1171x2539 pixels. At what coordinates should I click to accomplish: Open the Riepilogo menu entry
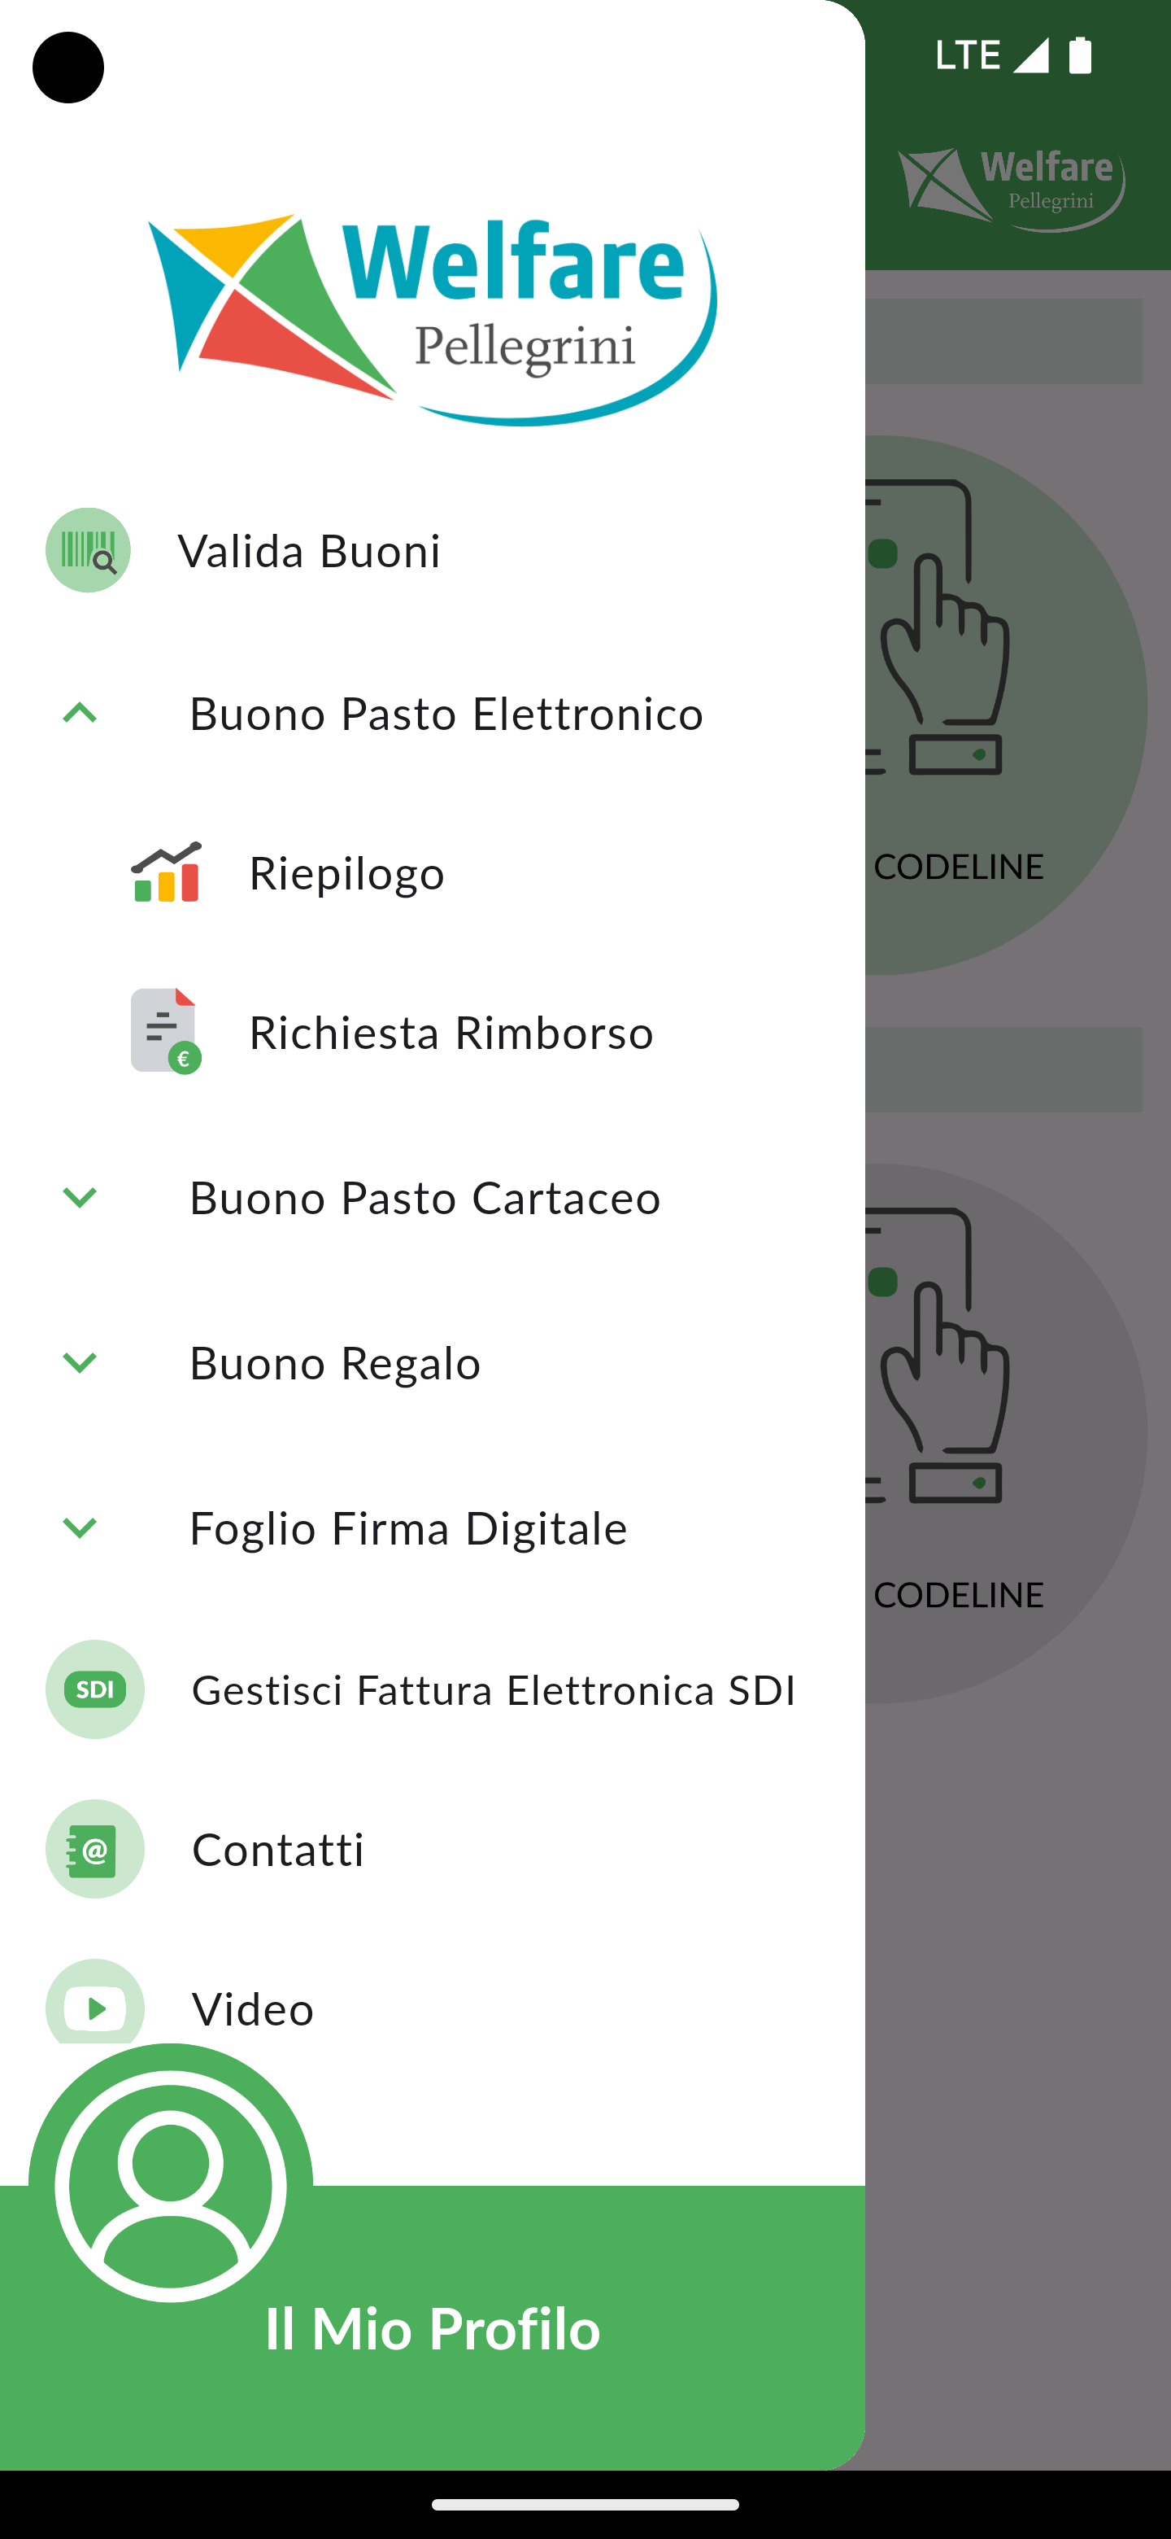433,872
